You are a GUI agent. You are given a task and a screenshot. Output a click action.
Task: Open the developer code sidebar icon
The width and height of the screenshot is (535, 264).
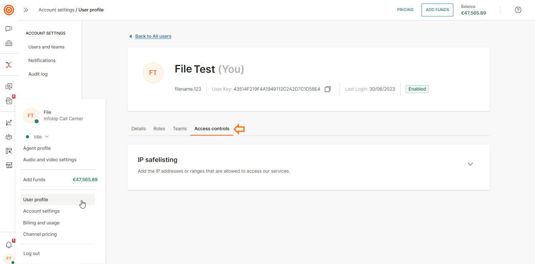point(9,44)
